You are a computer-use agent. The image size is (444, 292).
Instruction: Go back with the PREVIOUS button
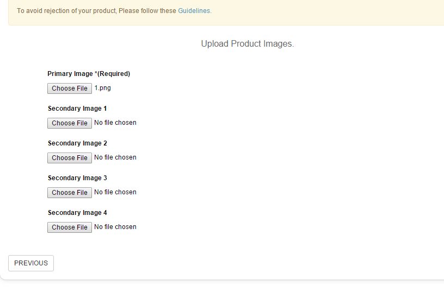pyautogui.click(x=31, y=263)
